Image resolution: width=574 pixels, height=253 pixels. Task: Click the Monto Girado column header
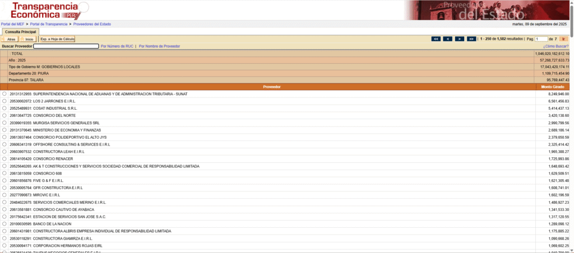click(x=553, y=87)
